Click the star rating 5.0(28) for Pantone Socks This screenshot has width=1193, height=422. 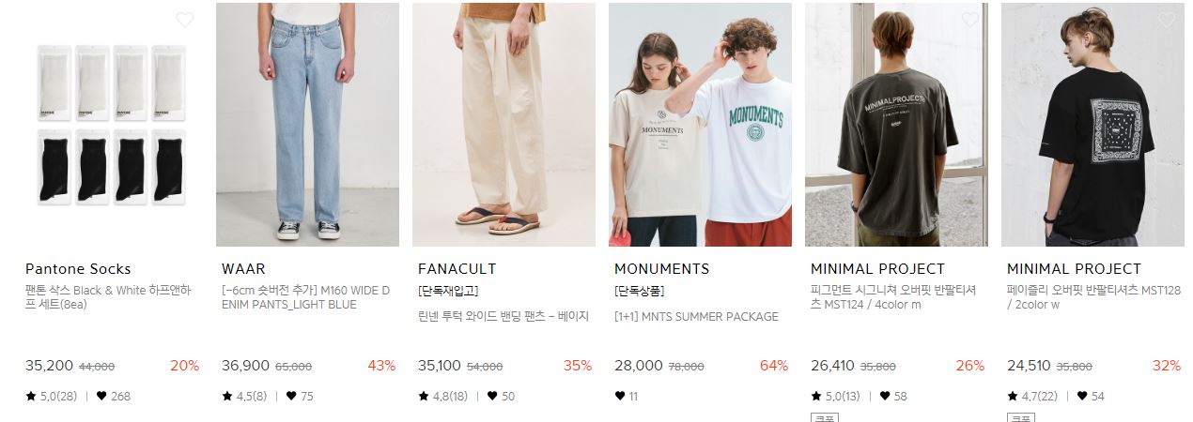(x=51, y=397)
